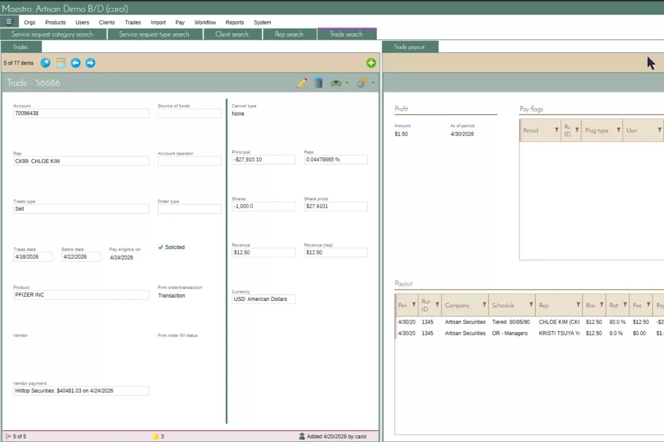Filter Pay flags by Run ID column
This screenshot has height=442, width=664.
coord(577,130)
